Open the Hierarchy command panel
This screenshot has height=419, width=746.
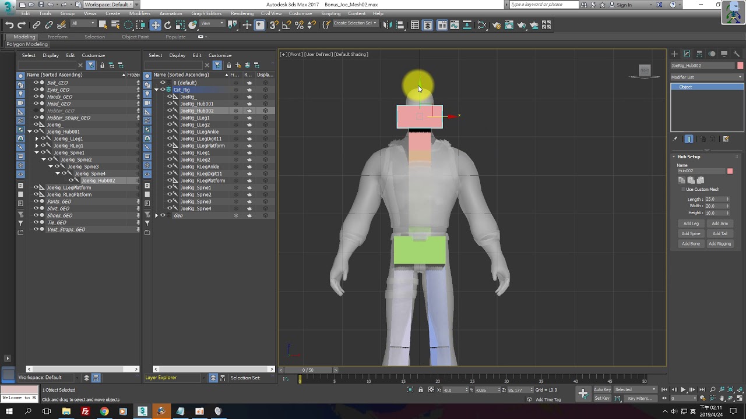coord(699,54)
